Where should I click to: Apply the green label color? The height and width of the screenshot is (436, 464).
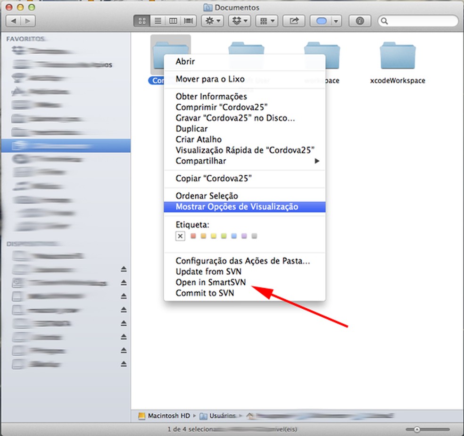(x=224, y=236)
